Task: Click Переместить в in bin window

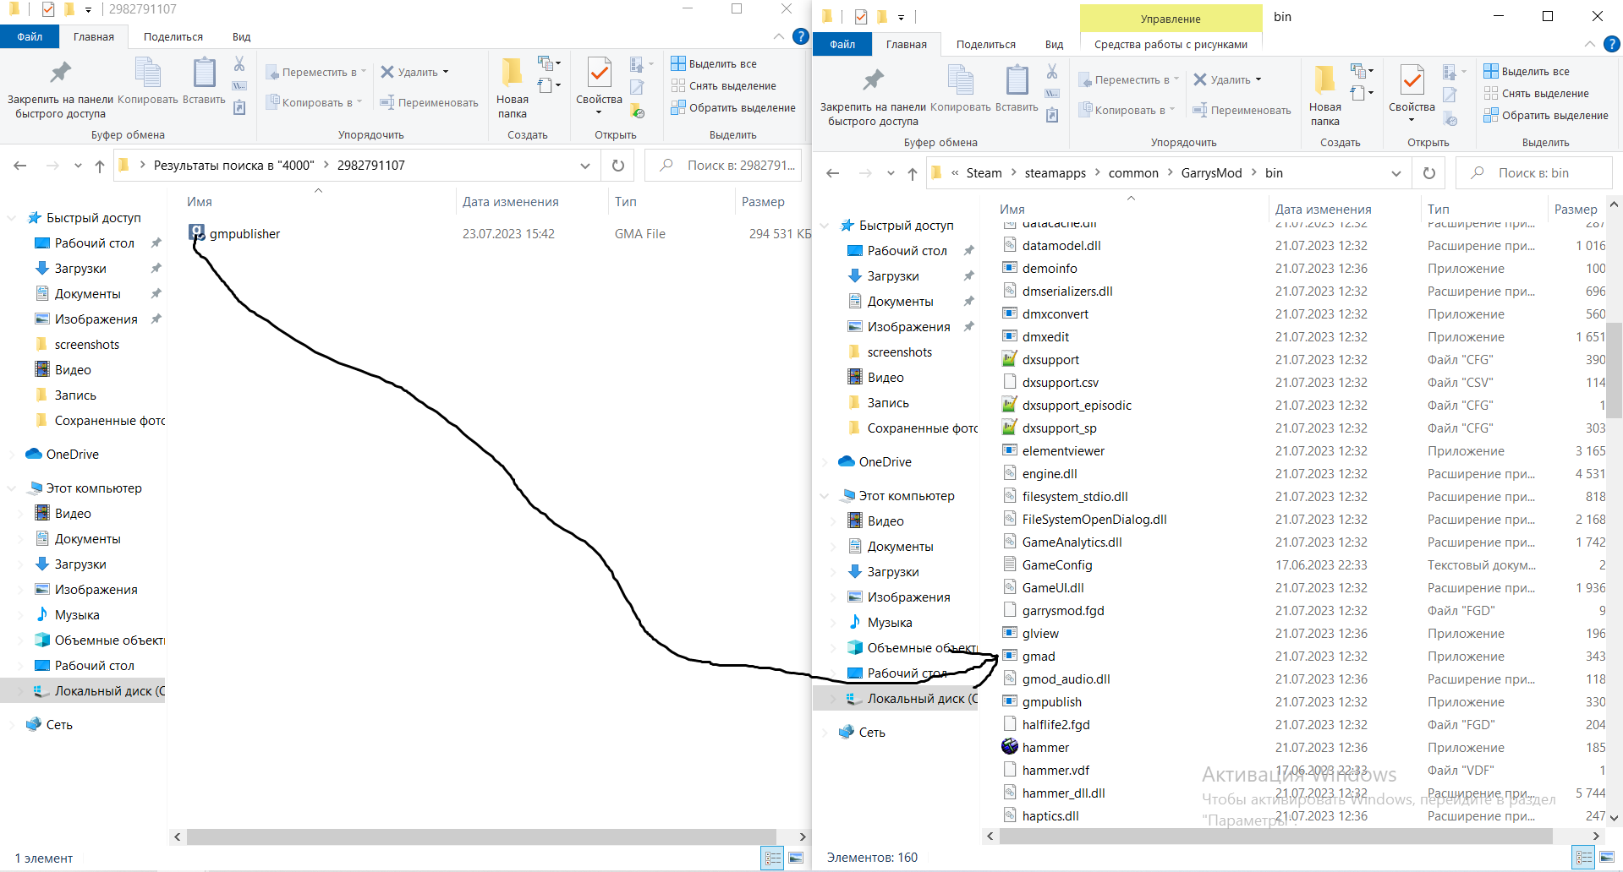Action: [x=1129, y=79]
